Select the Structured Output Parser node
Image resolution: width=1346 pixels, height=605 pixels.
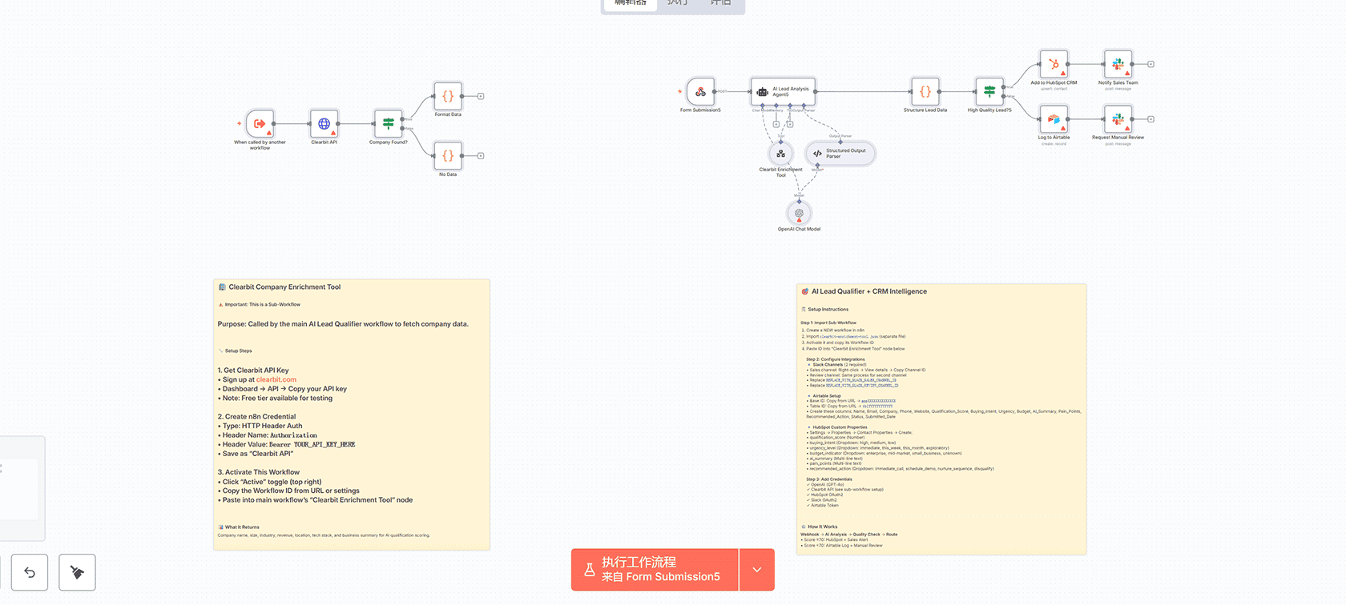coord(840,153)
